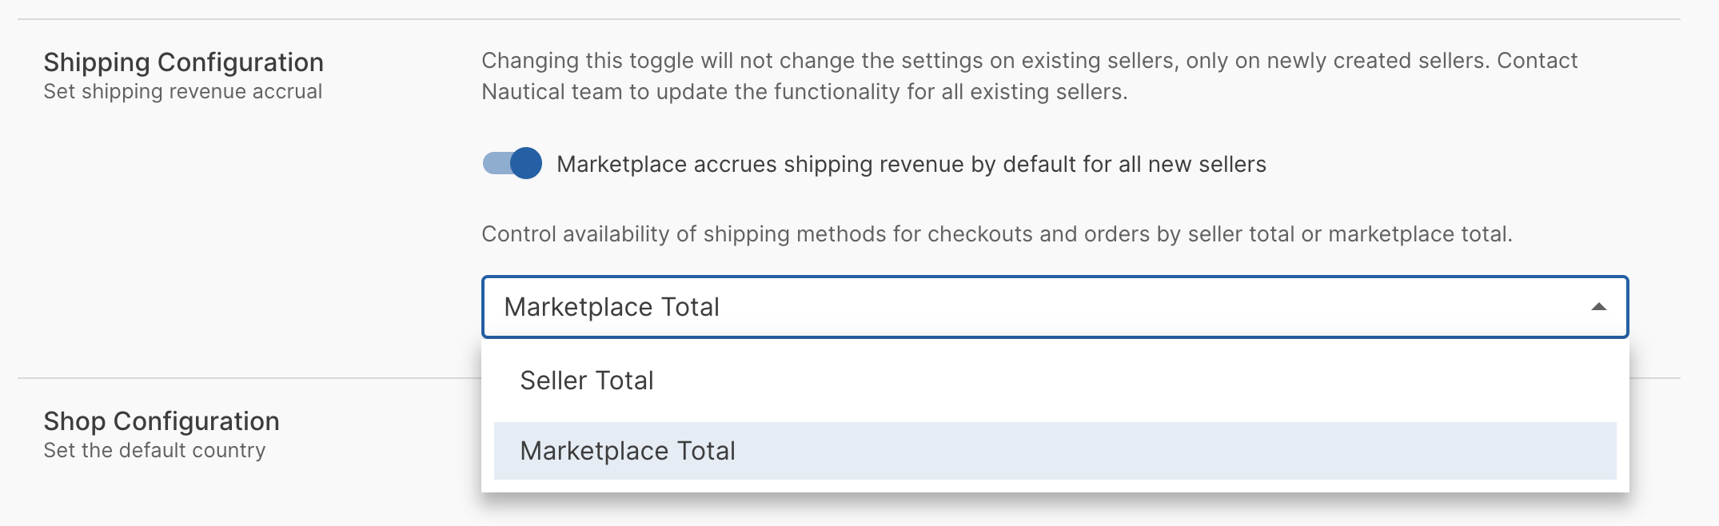The height and width of the screenshot is (526, 1719).
Task: Click the Shop Configuration heading
Action: point(161,421)
